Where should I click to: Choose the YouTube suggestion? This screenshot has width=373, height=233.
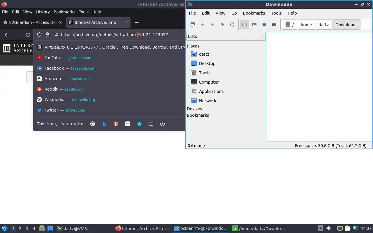[x=110, y=58]
